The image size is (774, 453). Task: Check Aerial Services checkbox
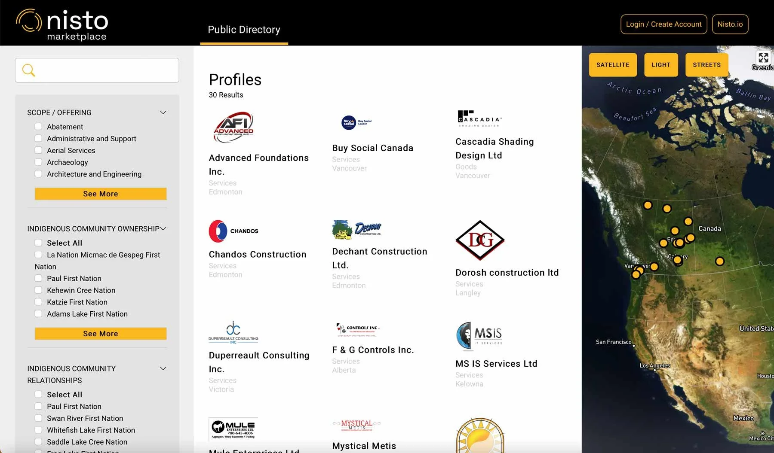pos(38,150)
